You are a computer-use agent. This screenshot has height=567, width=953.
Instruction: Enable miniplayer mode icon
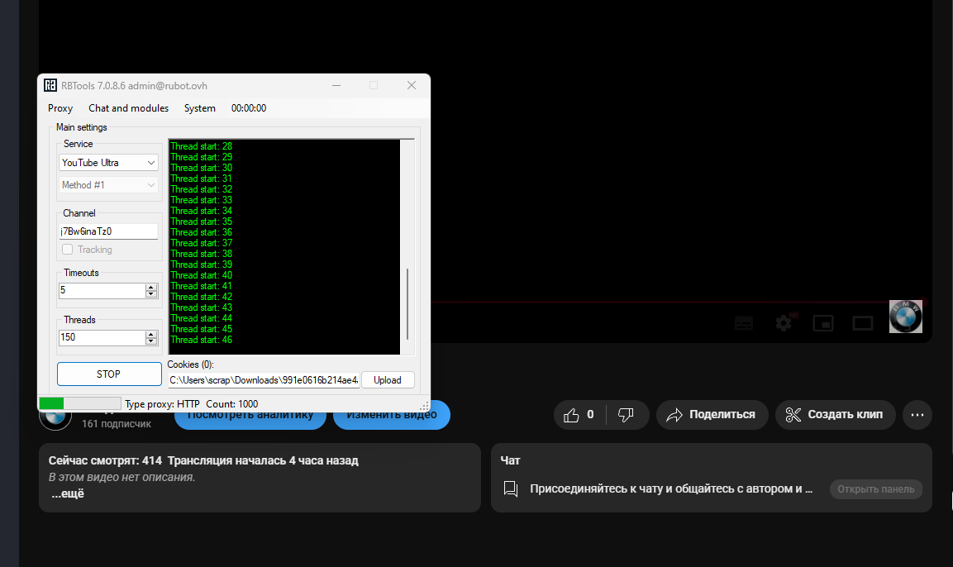point(823,323)
